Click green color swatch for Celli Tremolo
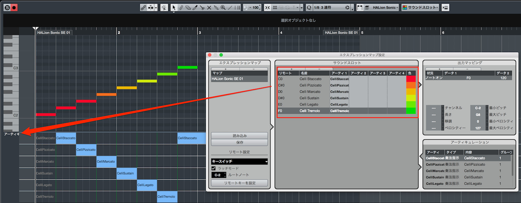This screenshot has height=203, width=521. click(x=411, y=111)
